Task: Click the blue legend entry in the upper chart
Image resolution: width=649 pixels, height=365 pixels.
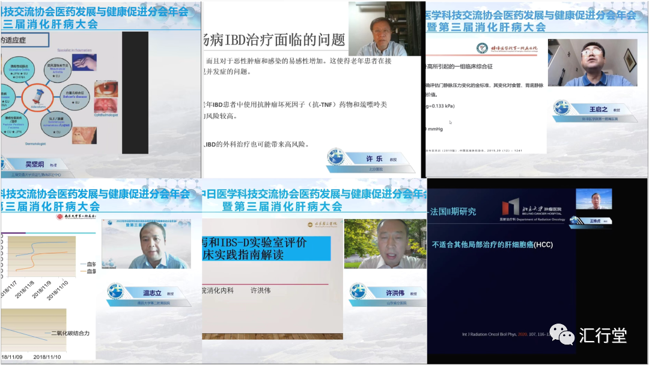Action: coord(88,264)
